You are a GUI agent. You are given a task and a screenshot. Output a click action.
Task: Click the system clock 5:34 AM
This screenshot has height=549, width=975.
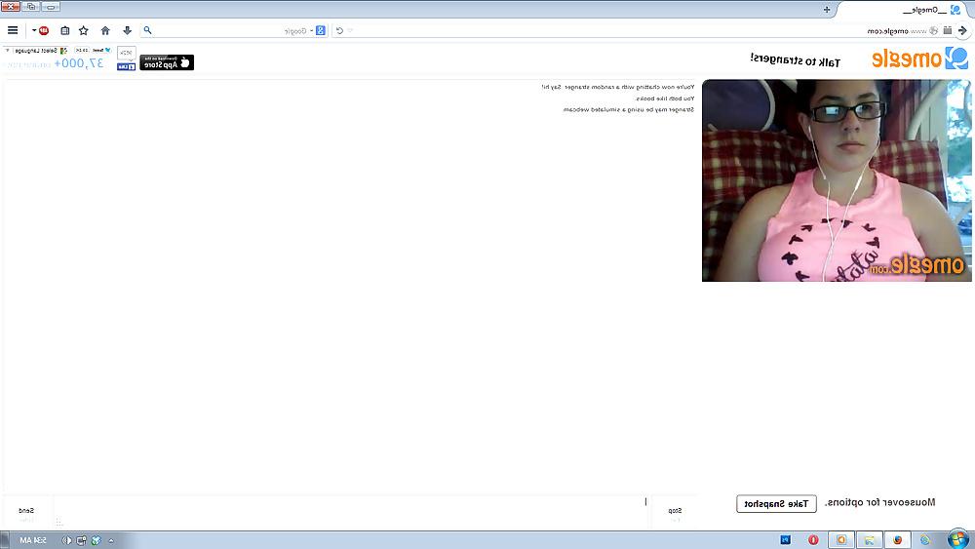pyautogui.click(x=33, y=540)
